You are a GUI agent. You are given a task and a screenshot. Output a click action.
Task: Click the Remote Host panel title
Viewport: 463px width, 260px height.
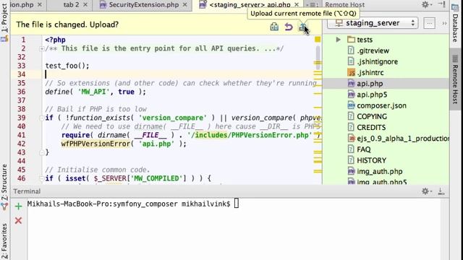[344, 5]
